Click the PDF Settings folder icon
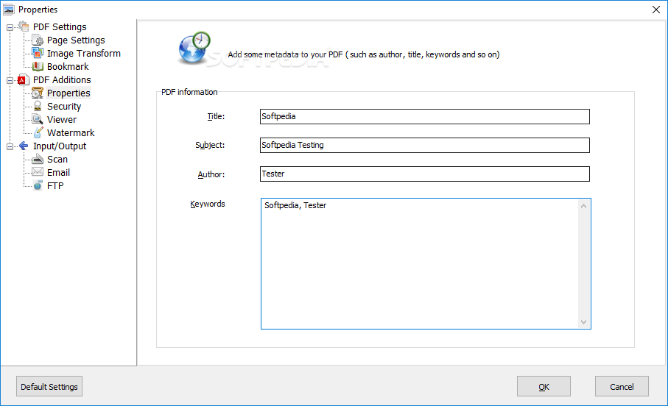Viewport: 668px width, 406px height. pos(24,26)
